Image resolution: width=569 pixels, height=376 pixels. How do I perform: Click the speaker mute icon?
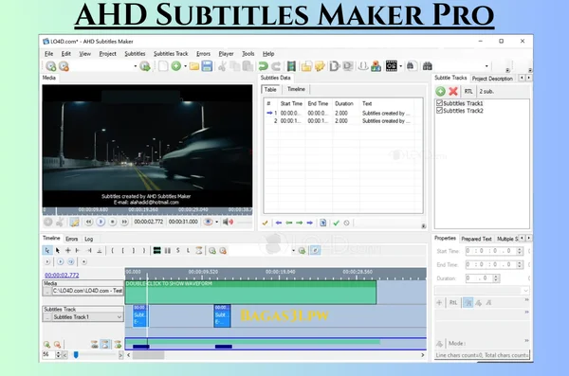click(228, 222)
